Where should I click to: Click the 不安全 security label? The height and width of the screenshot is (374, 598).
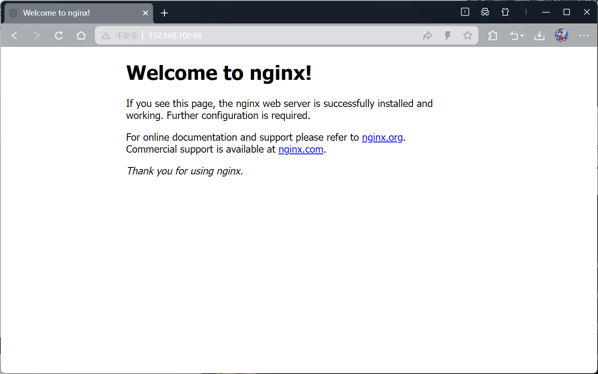pos(127,36)
